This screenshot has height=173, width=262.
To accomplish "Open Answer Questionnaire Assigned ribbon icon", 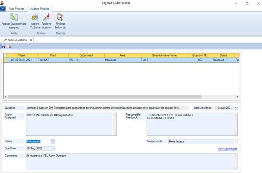I will click(x=14, y=21).
